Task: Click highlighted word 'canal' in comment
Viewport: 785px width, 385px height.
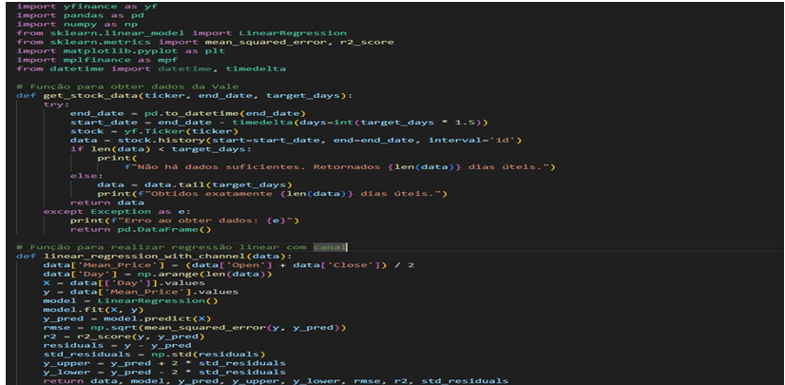Action: coord(330,247)
